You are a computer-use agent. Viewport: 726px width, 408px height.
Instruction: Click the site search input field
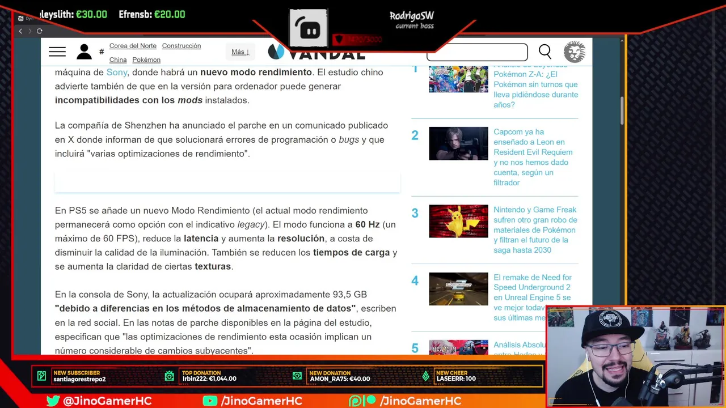click(x=477, y=52)
